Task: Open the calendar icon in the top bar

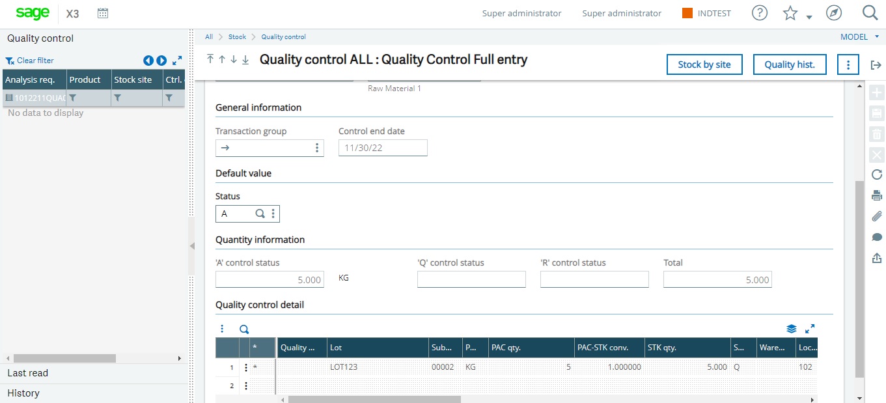Action: (x=102, y=12)
